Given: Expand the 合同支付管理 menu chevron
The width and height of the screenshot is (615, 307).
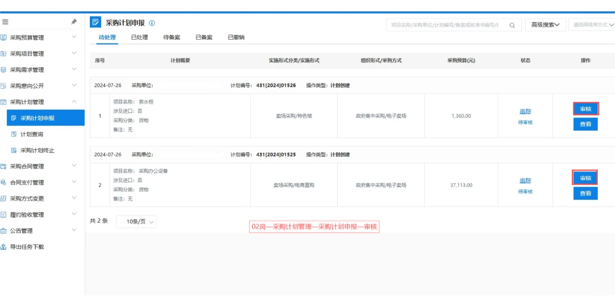Looking at the screenshot, I should pos(74,182).
